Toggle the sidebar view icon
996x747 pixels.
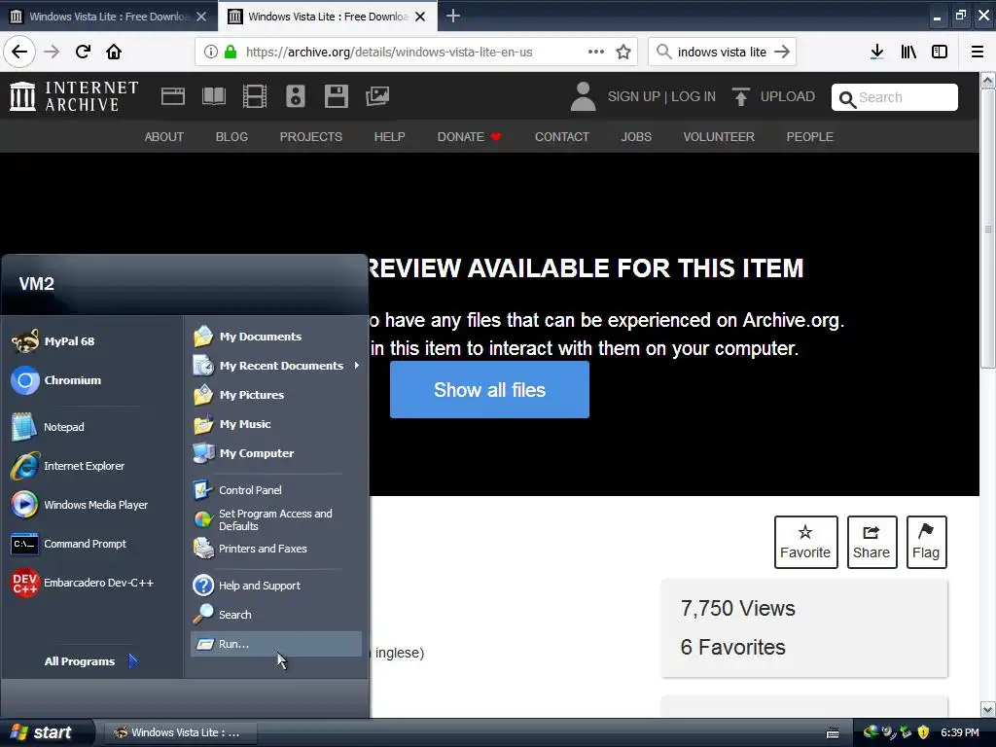pyautogui.click(x=940, y=52)
